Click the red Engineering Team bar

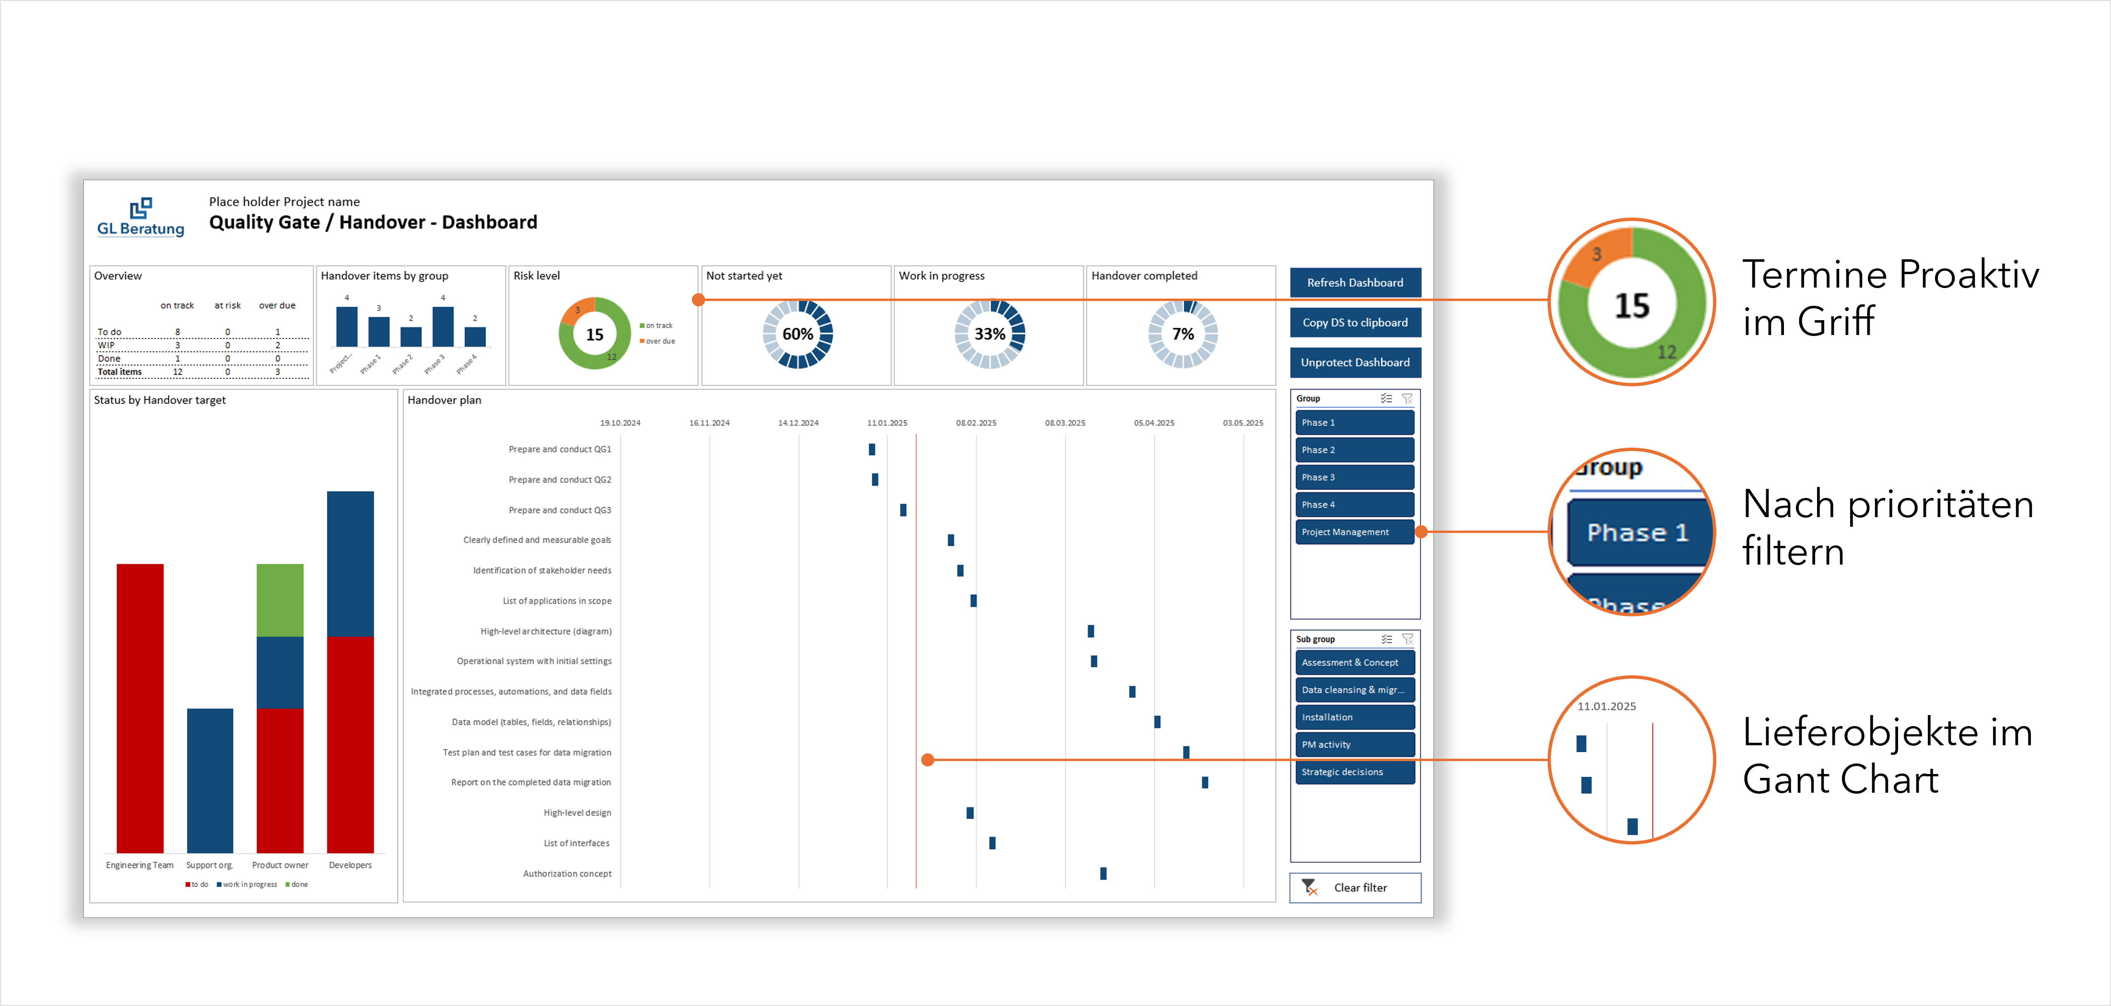point(140,709)
